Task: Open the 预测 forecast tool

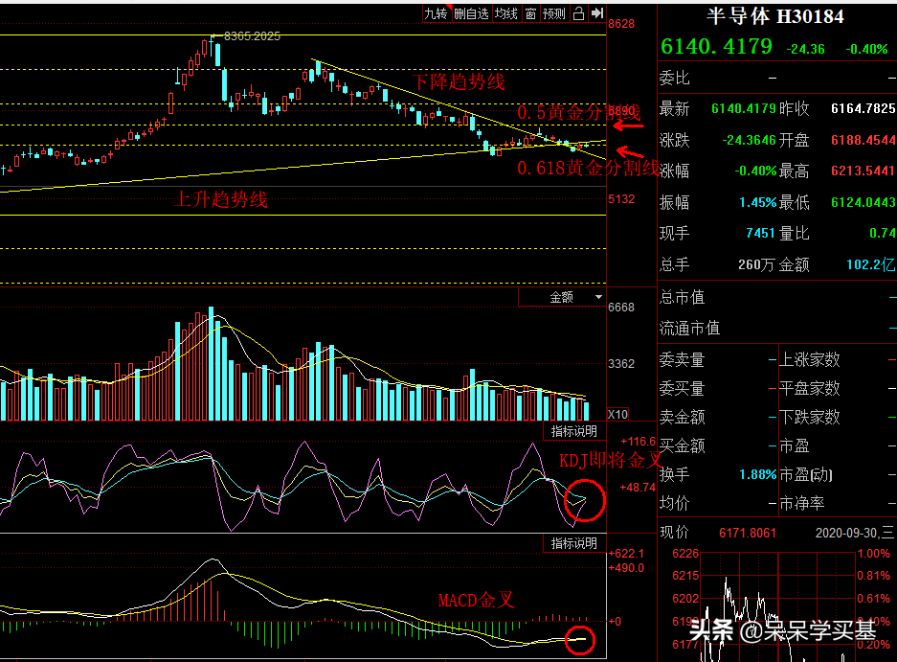Action: tap(553, 13)
